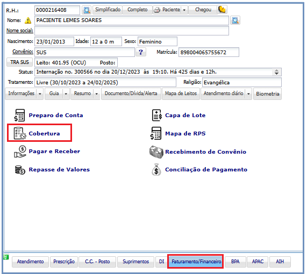Expand the Atendimento diário dropdown arrow
This screenshot has height=274, width=307.
pos(248,93)
